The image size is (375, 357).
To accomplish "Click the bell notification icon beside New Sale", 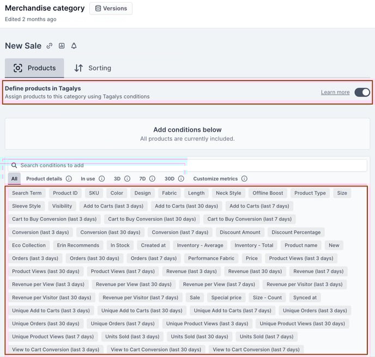I will click(x=74, y=46).
